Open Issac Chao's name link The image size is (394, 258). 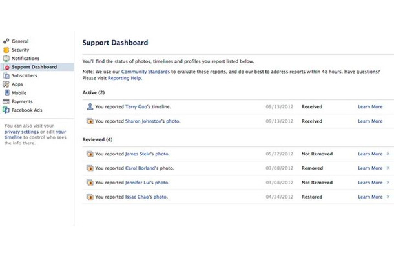[x=137, y=197]
